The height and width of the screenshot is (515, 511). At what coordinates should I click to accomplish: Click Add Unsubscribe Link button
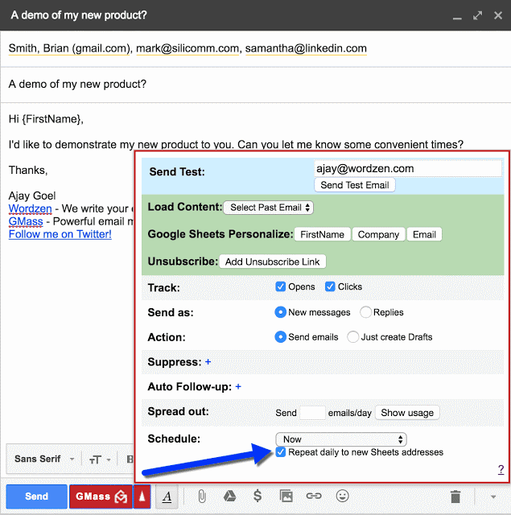pos(272,262)
